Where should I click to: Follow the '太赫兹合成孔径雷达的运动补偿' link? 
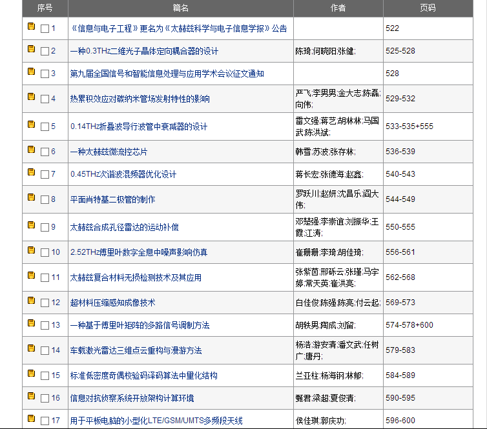(125, 227)
